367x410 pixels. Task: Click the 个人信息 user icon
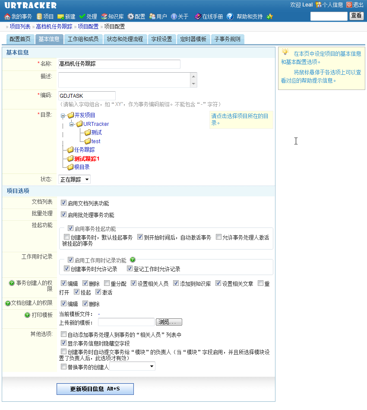pos(319,5)
